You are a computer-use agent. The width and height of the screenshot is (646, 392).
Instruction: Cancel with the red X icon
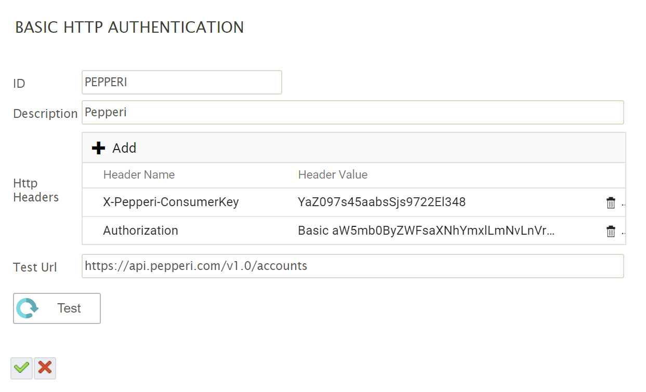click(45, 368)
